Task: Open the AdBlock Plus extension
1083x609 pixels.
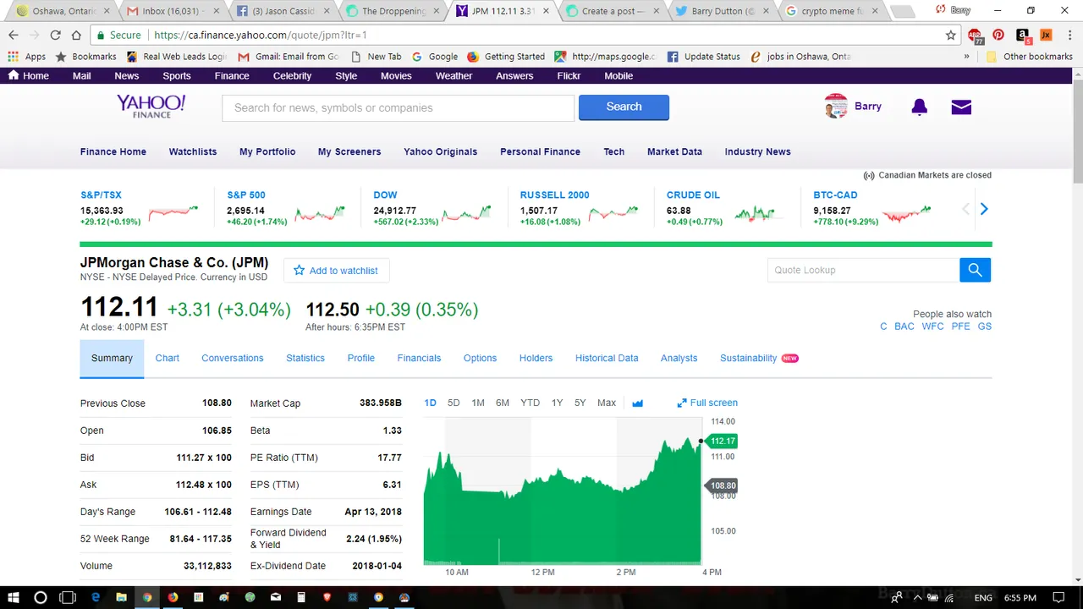Action: [x=976, y=36]
